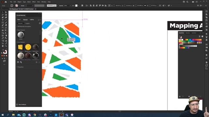This screenshot has width=209, height=117.
Task: Switch Swatches panel to thumbnail view
Action: (x=202, y=36)
